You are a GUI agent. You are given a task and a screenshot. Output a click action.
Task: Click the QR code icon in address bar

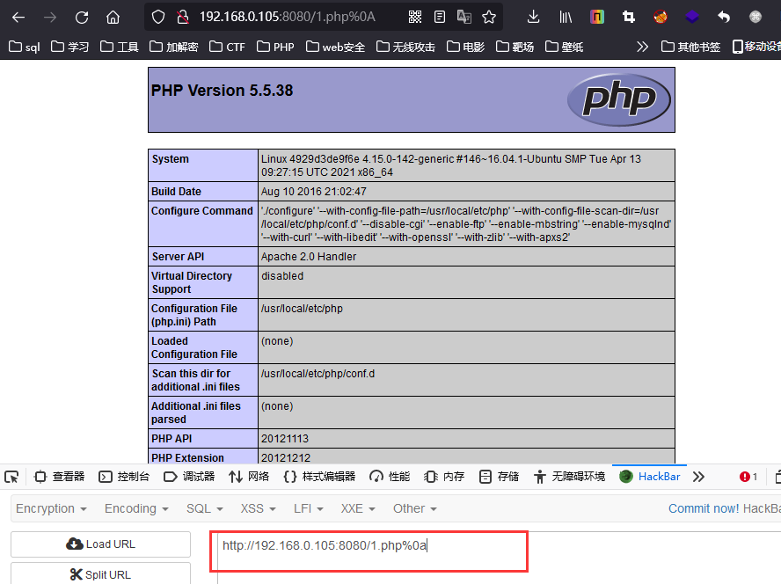(415, 17)
